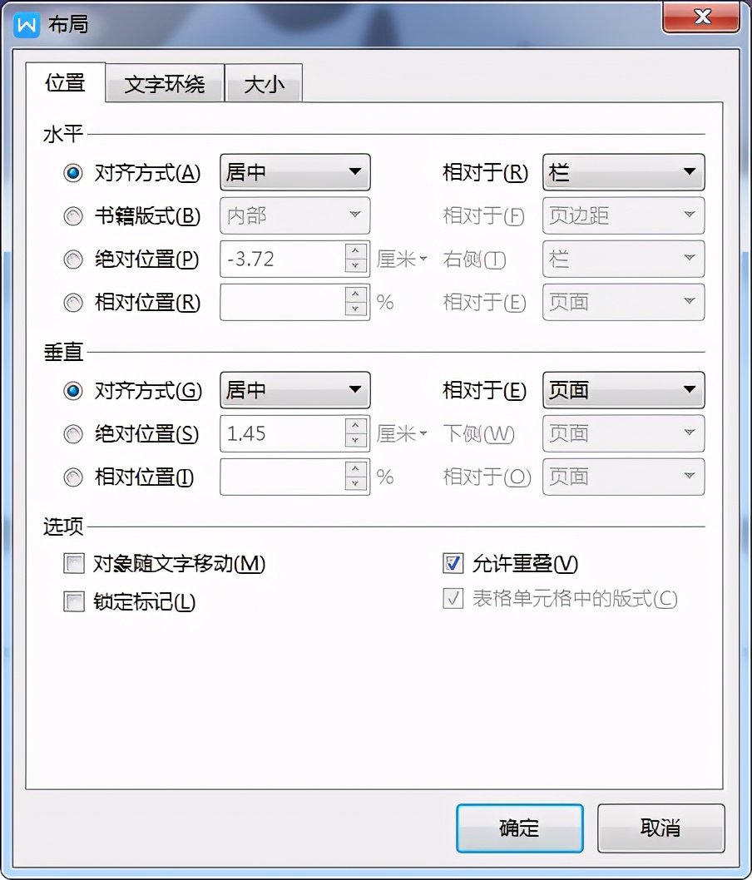The height and width of the screenshot is (880, 752).
Task: Open horizontal 相对于(R) 栏 dropdown
Action: click(x=624, y=171)
